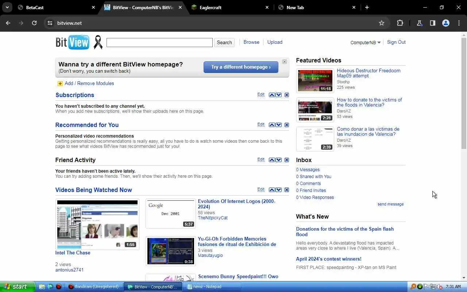Open April 2024's contest winners link
Image resolution: width=467 pixels, height=292 pixels.
[x=329, y=259]
